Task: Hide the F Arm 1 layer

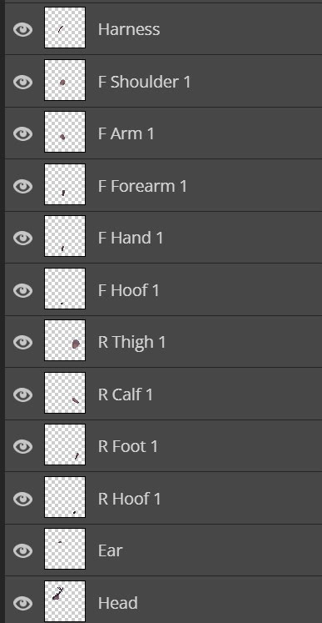Action: 23,134
